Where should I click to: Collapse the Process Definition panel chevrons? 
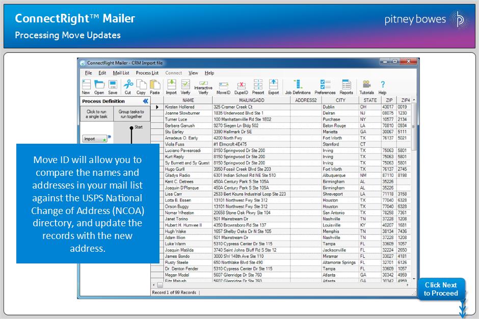pyautogui.click(x=145, y=101)
